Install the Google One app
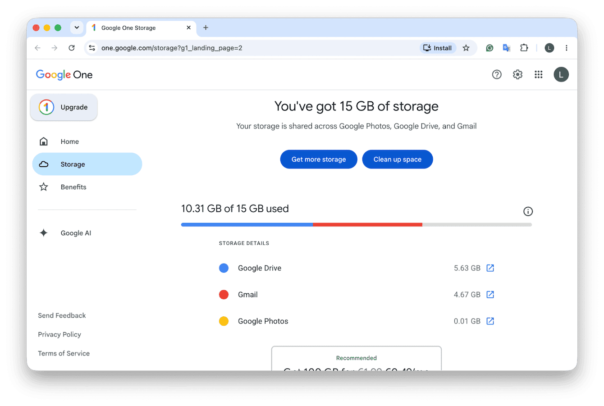Screen dimensions: 604x406 click(438, 48)
